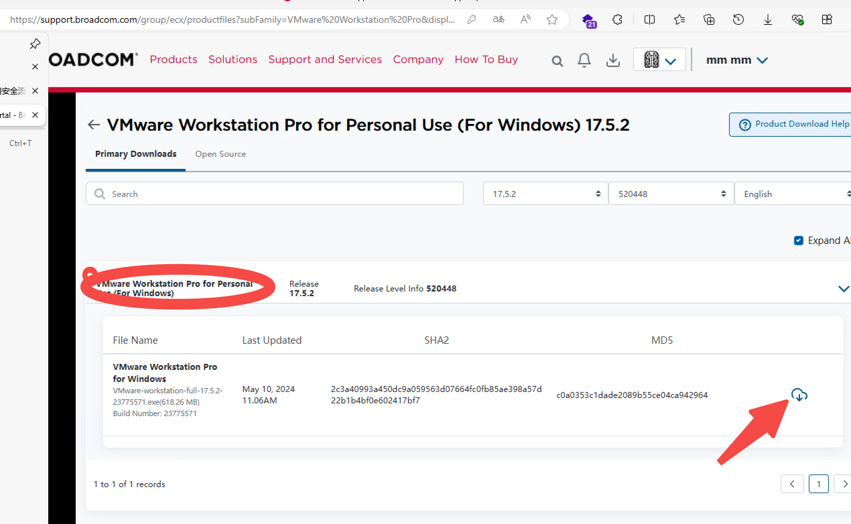Click the Release Level Info 520448 text
This screenshot has width=851, height=524.
coord(405,288)
